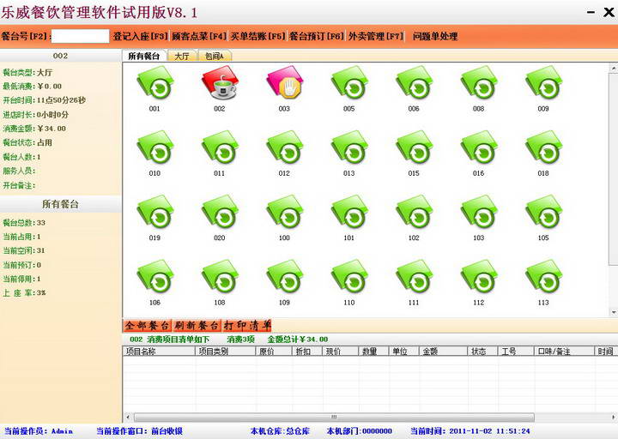
Task: Select the occupied table 002 icon
Action: [219, 86]
